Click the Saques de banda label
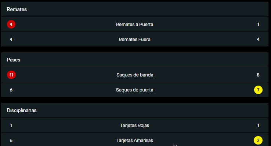271x146 pixels. tap(135, 75)
